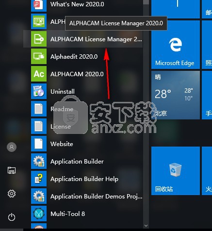
Task: Launch the Multi-Tool 8 entry
Action: coord(67,214)
